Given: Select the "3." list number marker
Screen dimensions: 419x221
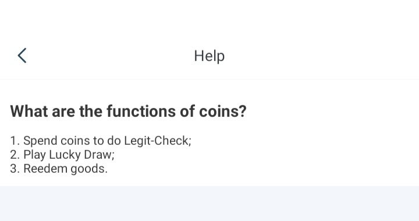Looking at the screenshot, I should pyautogui.click(x=15, y=169).
